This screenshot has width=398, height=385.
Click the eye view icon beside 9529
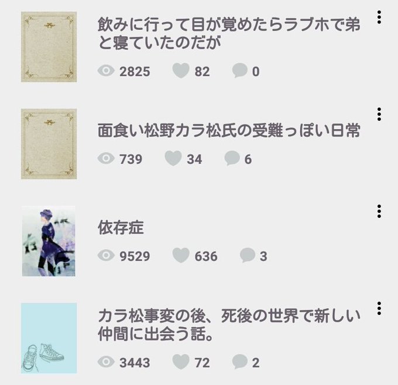(x=106, y=255)
